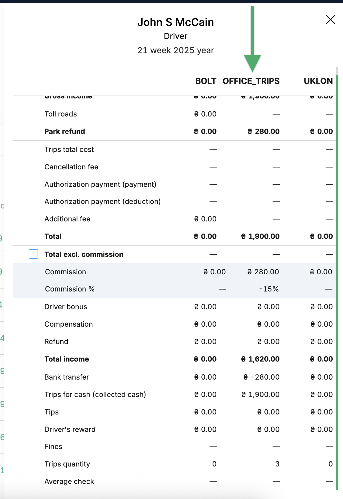Select the Driver's reward OFFICE_TRIPS value ₴ 0.00
This screenshot has height=499, width=343.
coord(268,430)
